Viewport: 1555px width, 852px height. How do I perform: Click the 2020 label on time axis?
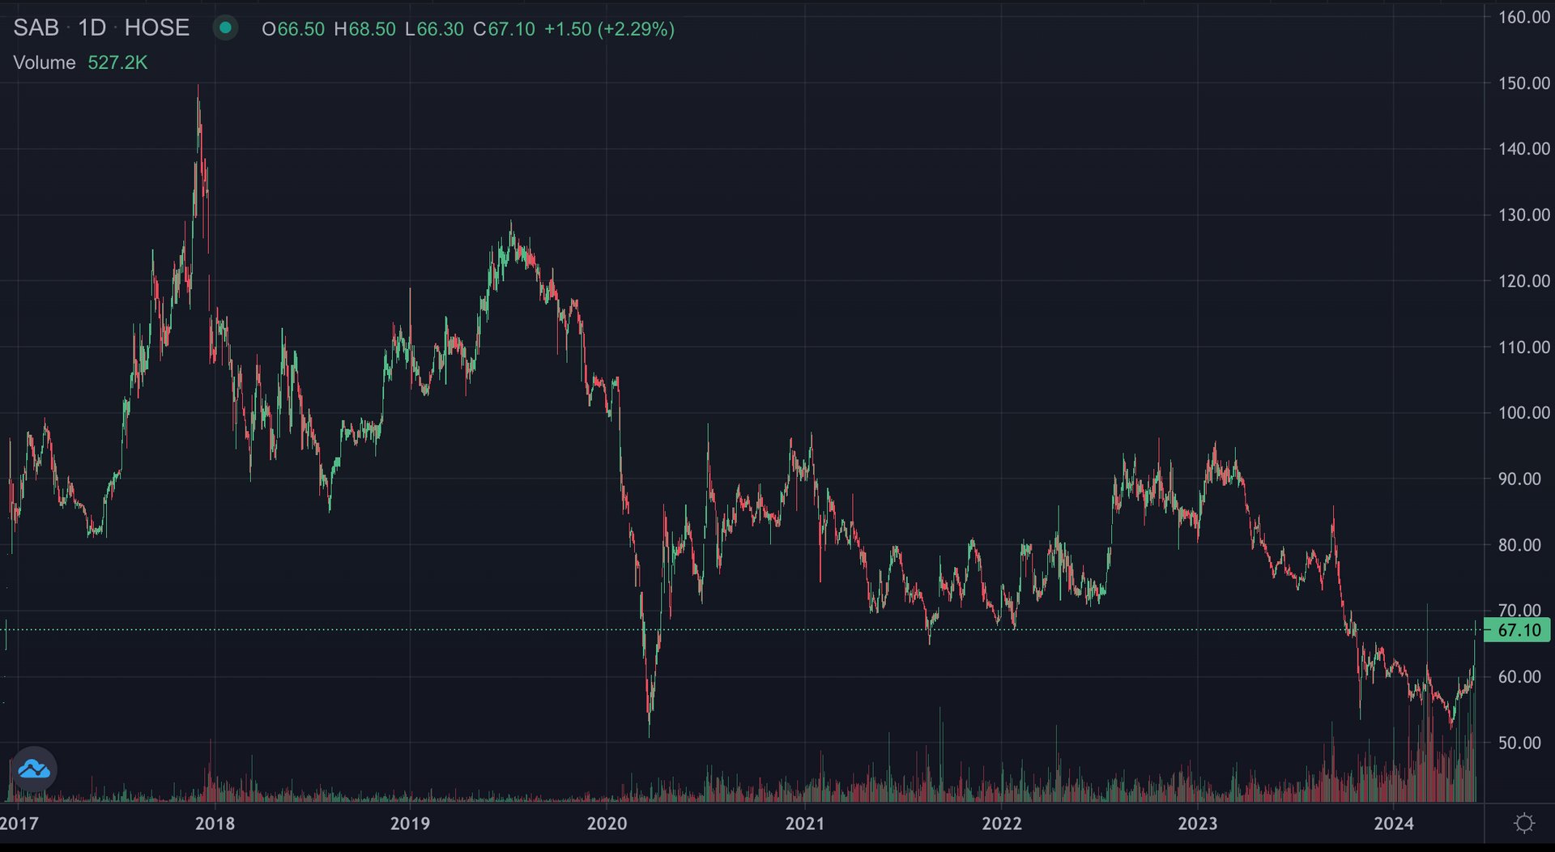coord(607,824)
